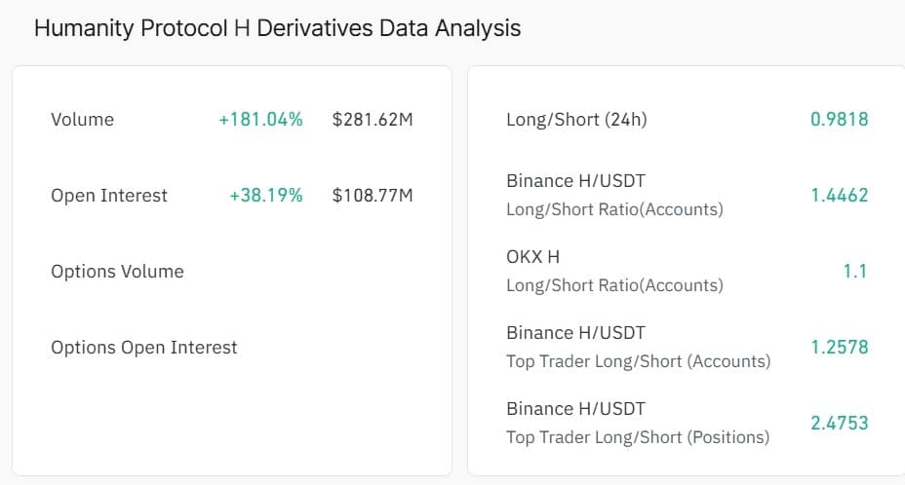905x485 pixels.
Task: Click the Open Interest label
Action: [x=109, y=196]
